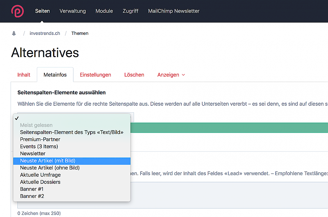Switch to the Einstellungen tab

(x=95, y=74)
